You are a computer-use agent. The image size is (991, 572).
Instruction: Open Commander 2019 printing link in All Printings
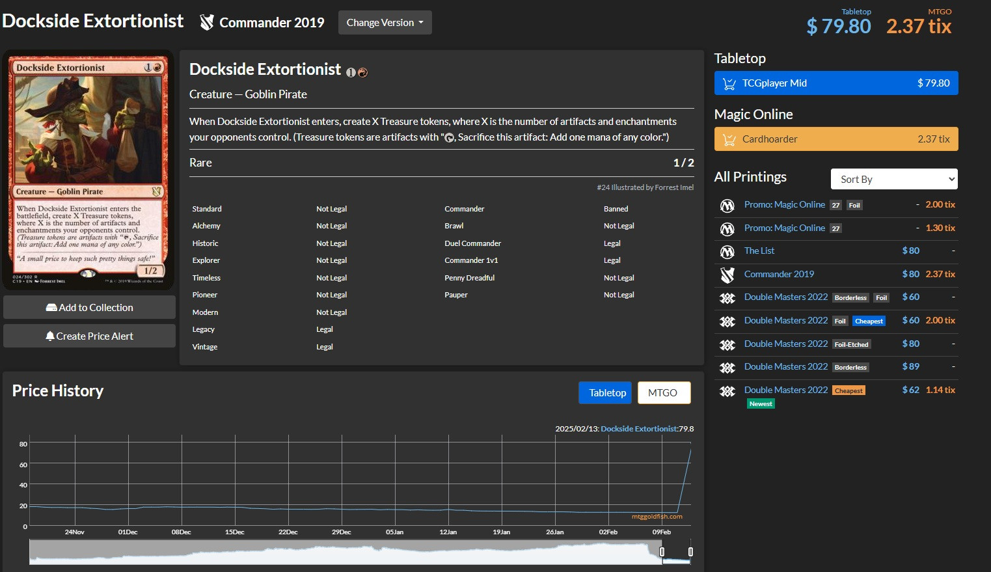click(779, 274)
